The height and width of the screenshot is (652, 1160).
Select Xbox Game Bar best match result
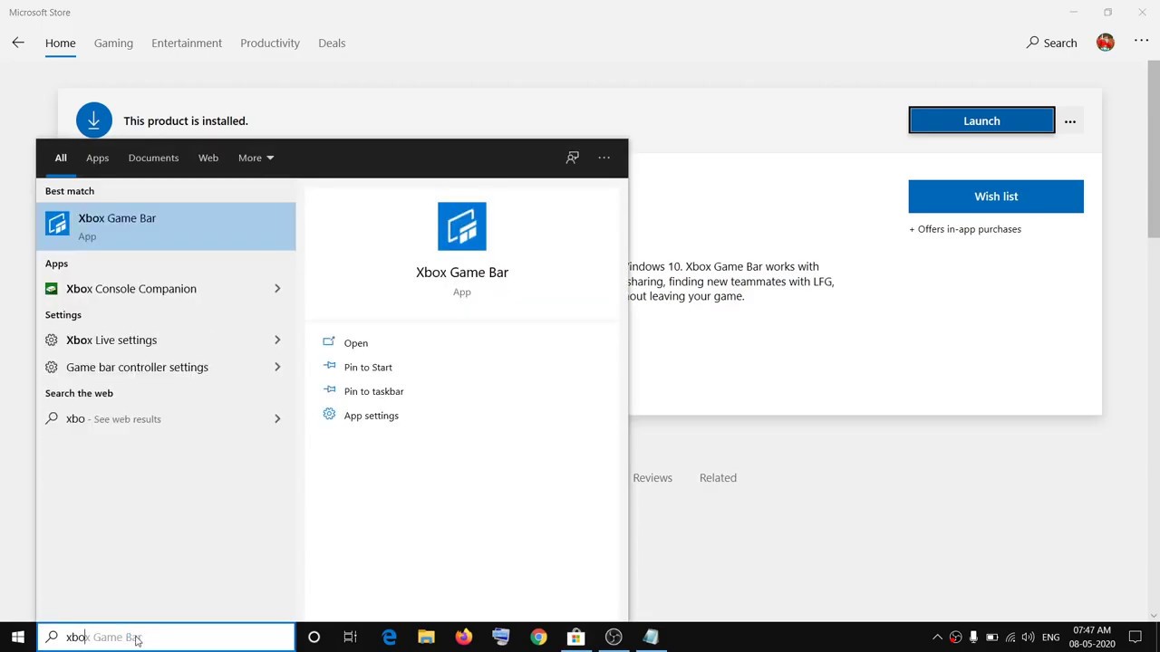coord(166,226)
